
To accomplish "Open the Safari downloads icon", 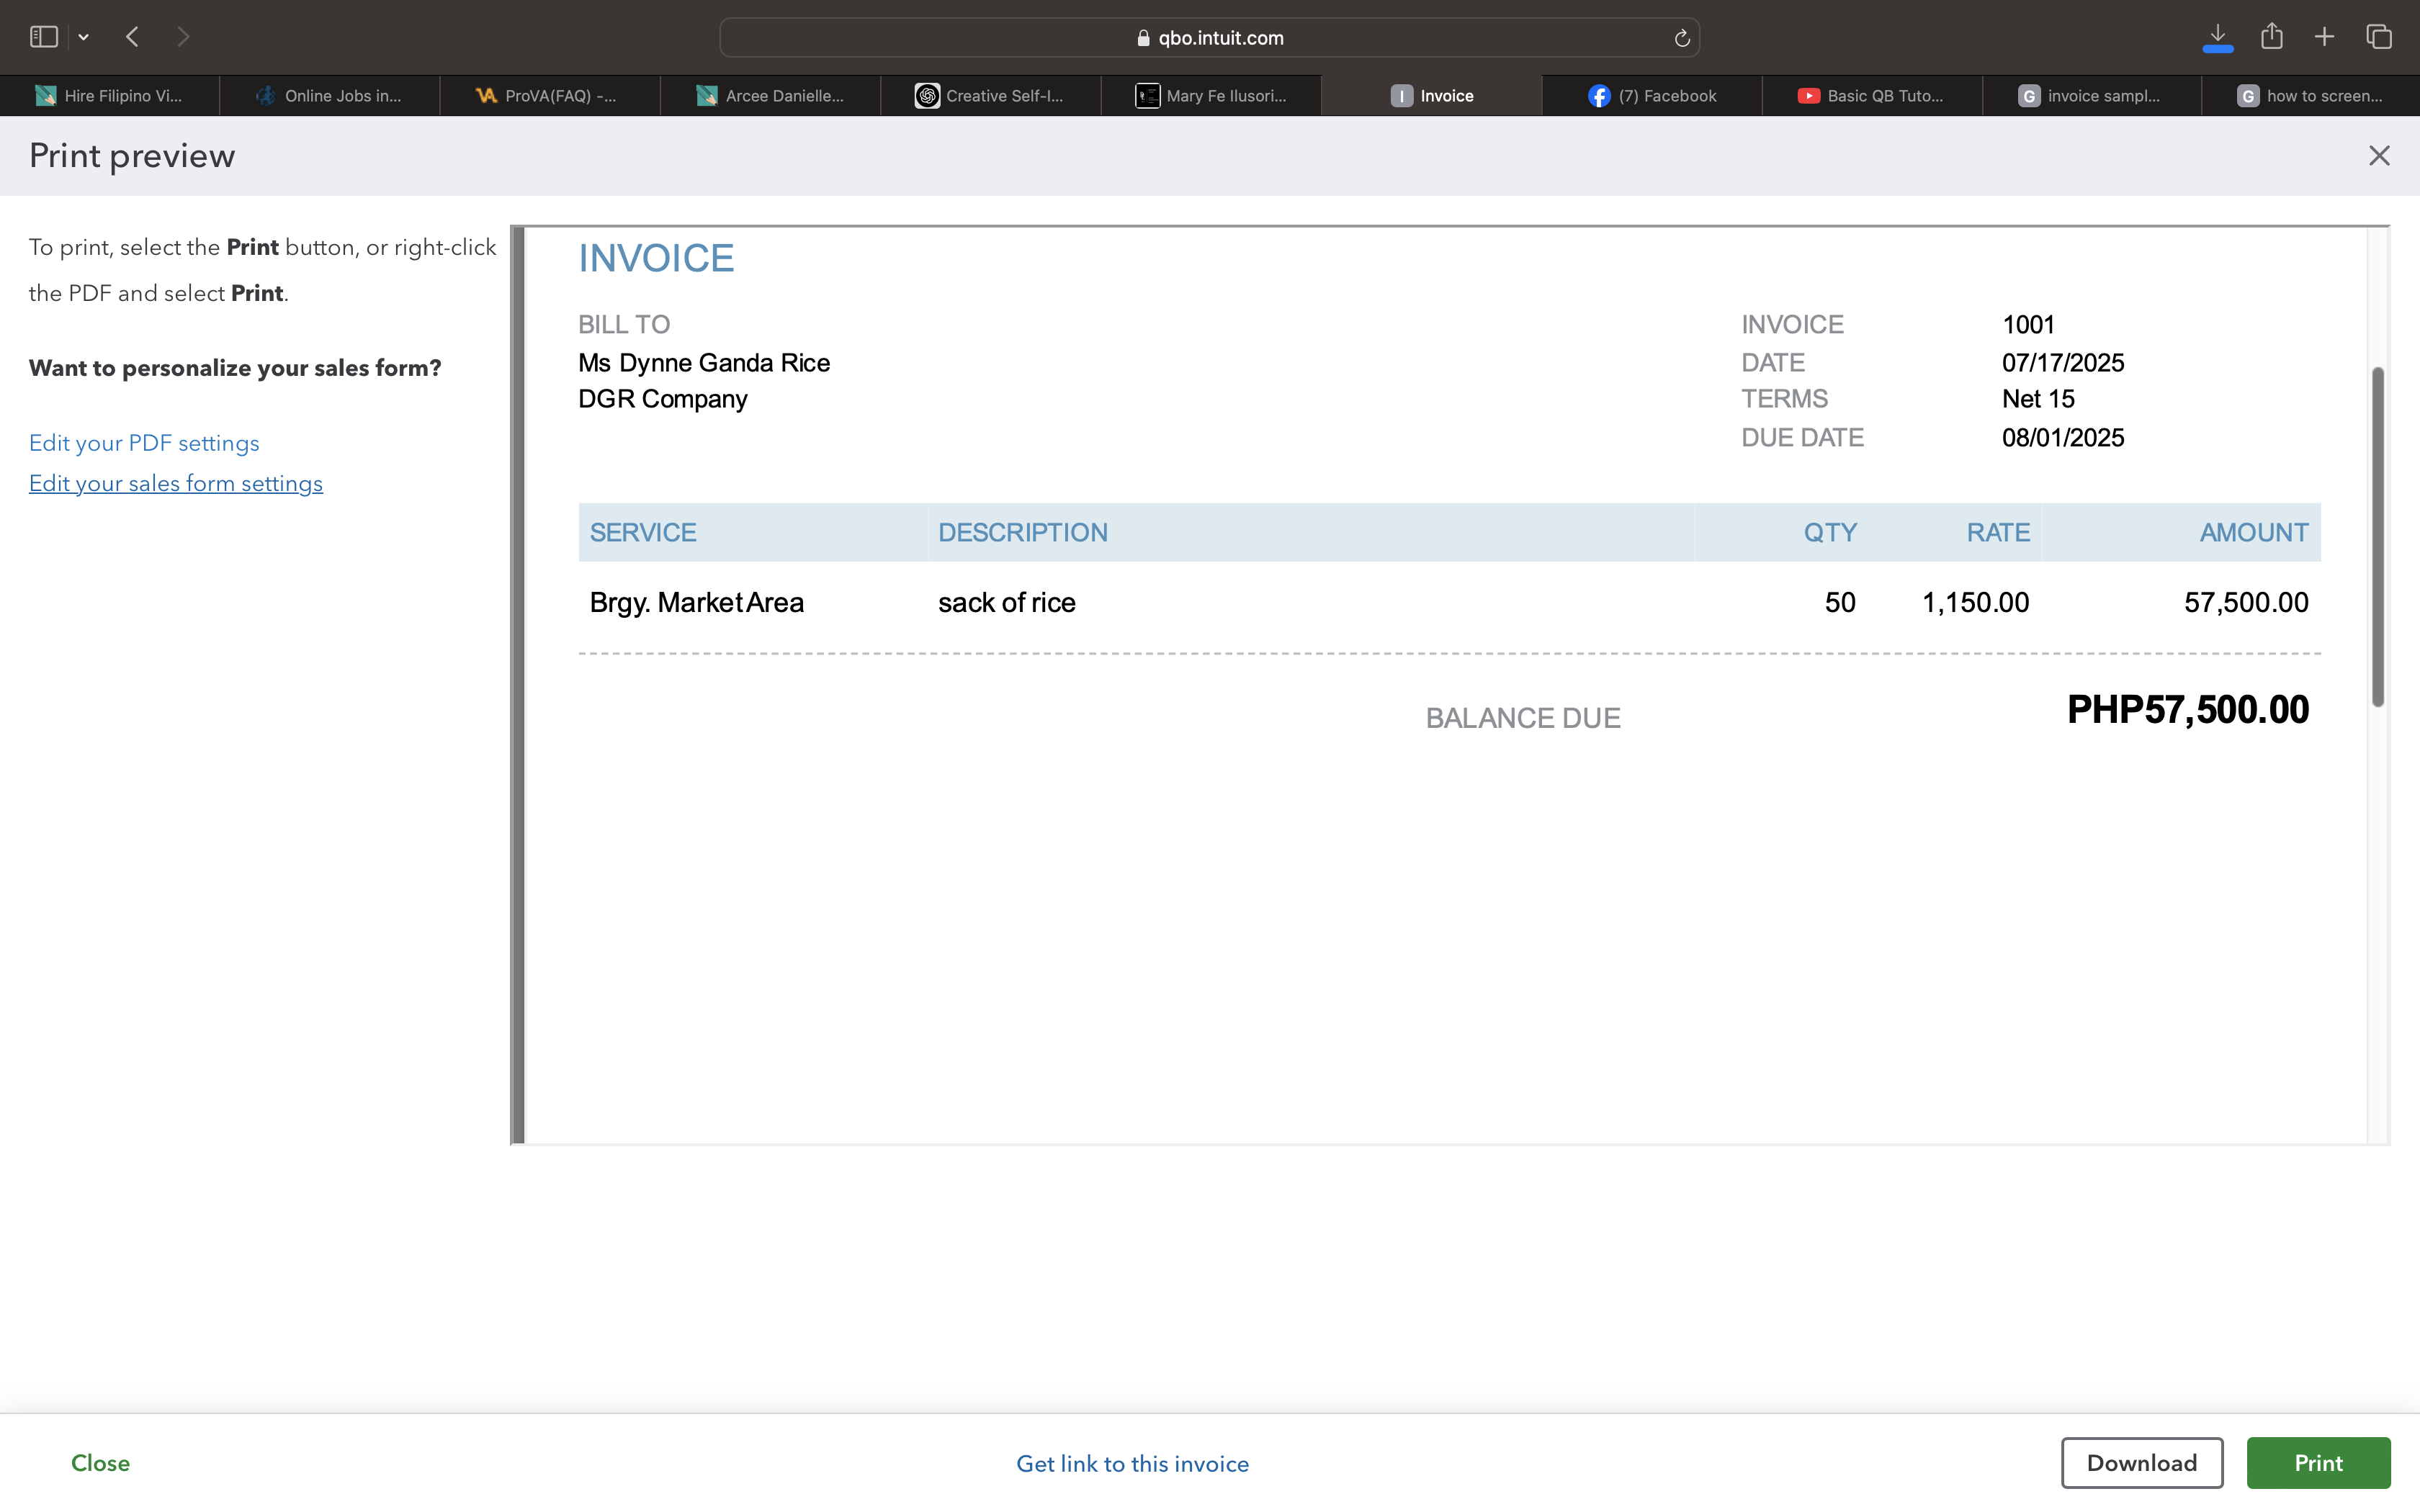I will (x=2217, y=37).
